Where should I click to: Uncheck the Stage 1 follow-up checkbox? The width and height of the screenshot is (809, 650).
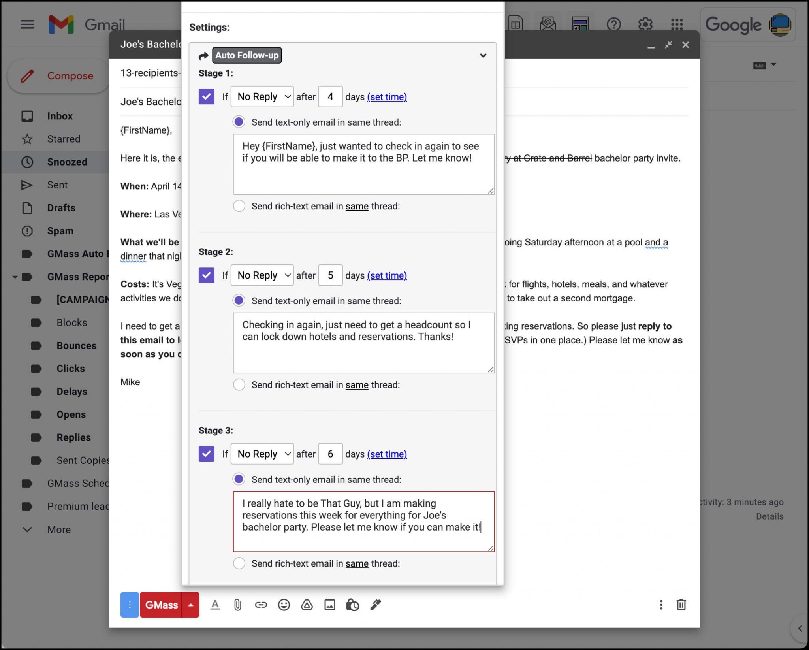(x=206, y=96)
